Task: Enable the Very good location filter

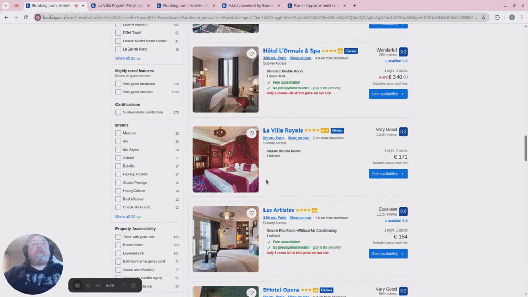Action: pos(118,92)
